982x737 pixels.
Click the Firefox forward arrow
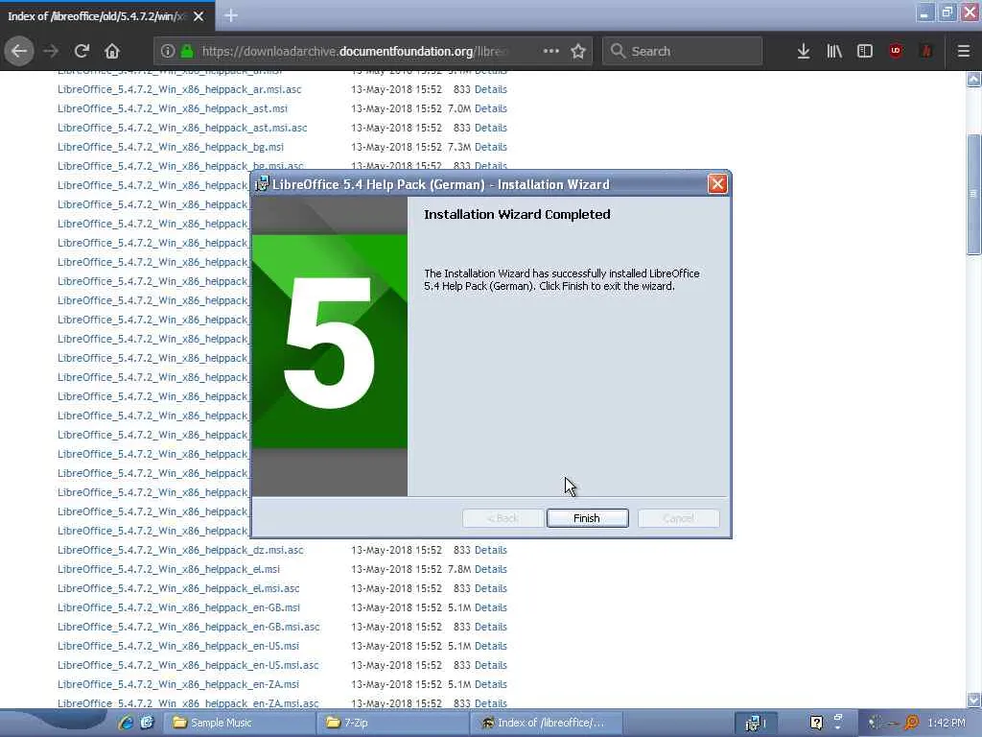pyautogui.click(x=51, y=51)
